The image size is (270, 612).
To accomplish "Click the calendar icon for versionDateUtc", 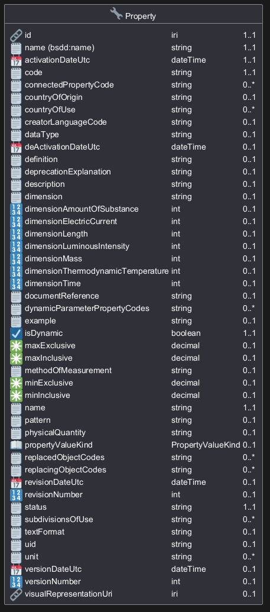I will (x=16, y=569).
